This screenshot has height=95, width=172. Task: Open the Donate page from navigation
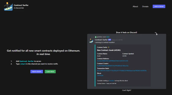tap(145, 7)
